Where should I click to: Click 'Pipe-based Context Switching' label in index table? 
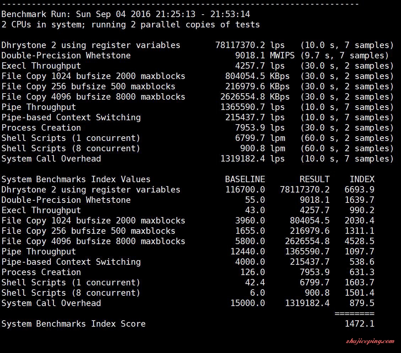[71, 262]
